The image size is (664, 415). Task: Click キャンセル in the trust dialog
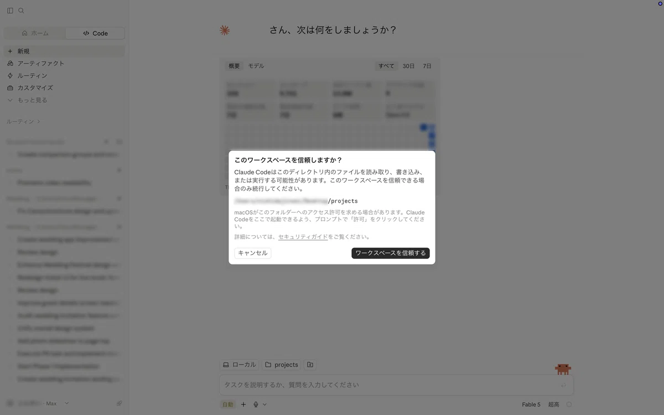coord(253,253)
